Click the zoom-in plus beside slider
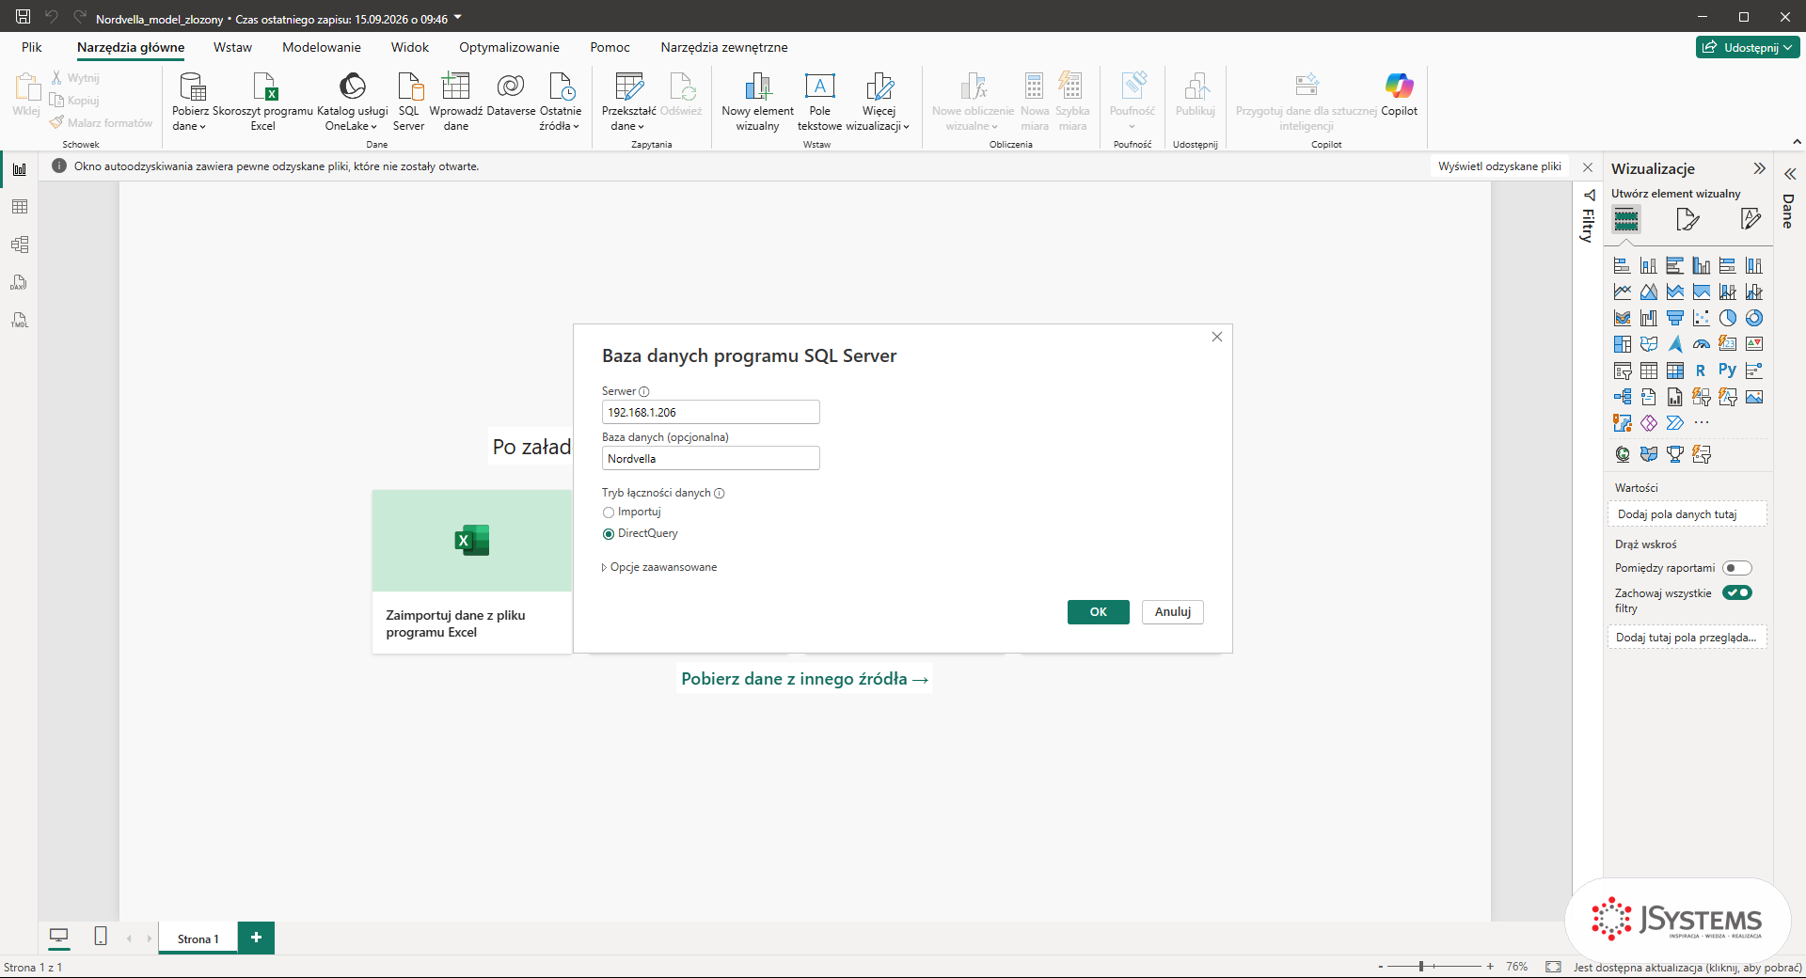Image resolution: width=1806 pixels, height=978 pixels. (x=1490, y=967)
